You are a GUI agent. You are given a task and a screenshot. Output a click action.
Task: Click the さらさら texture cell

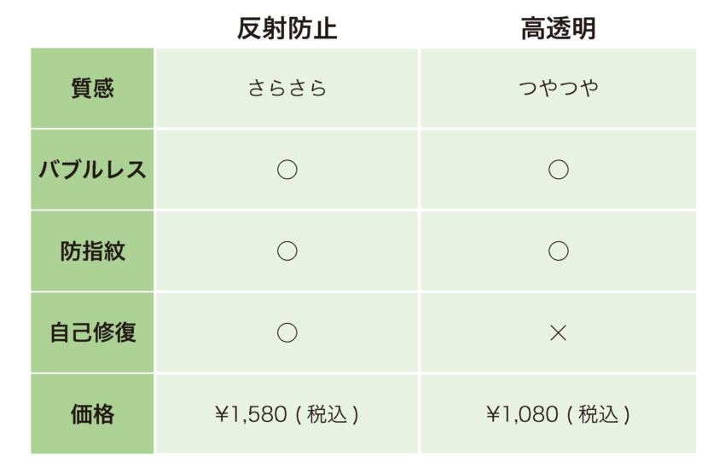(287, 89)
